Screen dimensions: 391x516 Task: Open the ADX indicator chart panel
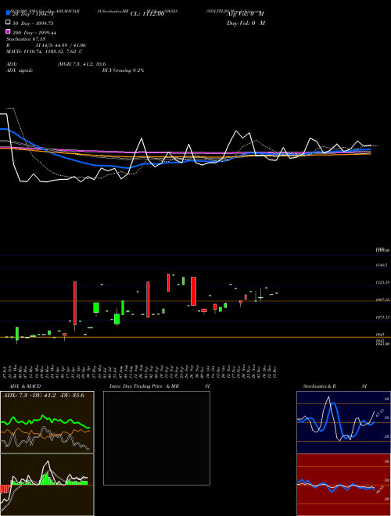point(47,422)
